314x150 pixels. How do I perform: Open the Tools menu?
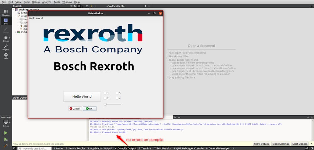click(x=57, y=2)
